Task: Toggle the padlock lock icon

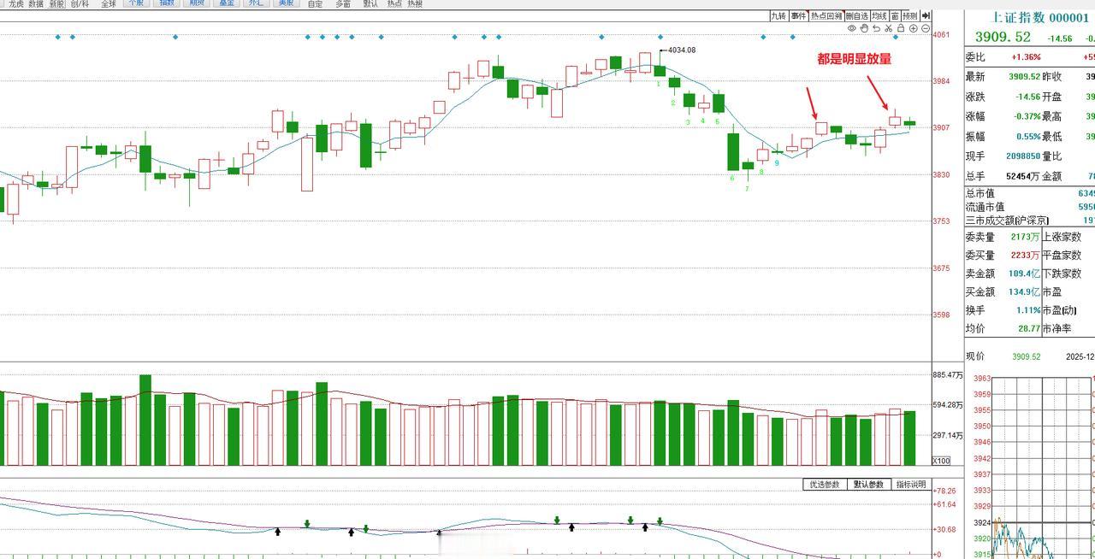Action: click(901, 28)
